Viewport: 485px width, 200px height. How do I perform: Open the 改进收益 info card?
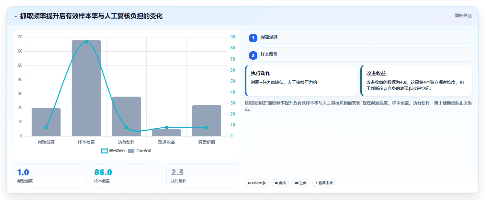click(x=416, y=81)
